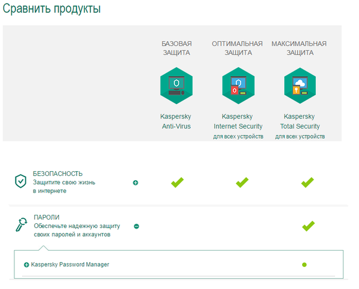This screenshot has width=359, height=289.
Task: Click БЕЗОПАСНОСТЬ checkmark under Internet Security column
Action: tap(242, 182)
